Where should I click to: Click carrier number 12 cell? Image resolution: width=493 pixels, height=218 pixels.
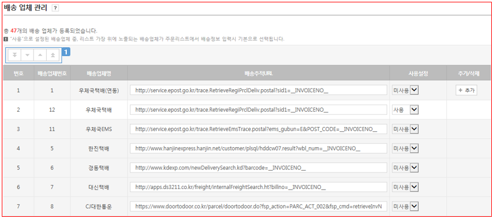tap(52, 110)
